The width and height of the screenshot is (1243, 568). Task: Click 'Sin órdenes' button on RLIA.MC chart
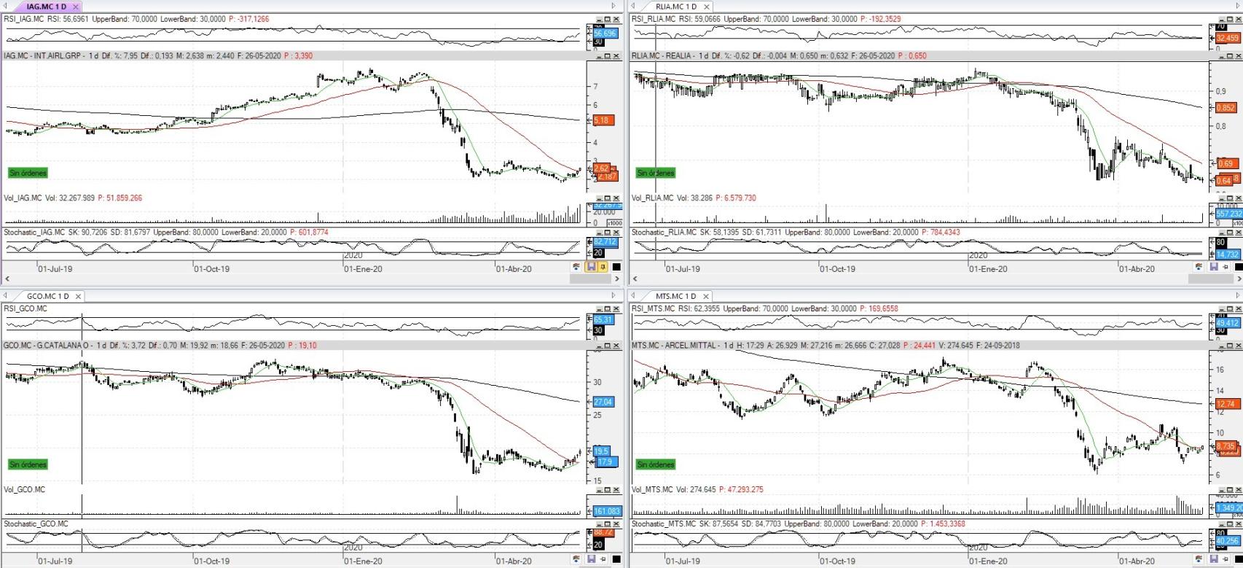pos(656,173)
